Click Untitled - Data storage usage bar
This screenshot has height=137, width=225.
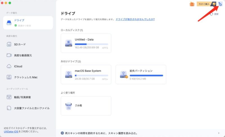91,44
